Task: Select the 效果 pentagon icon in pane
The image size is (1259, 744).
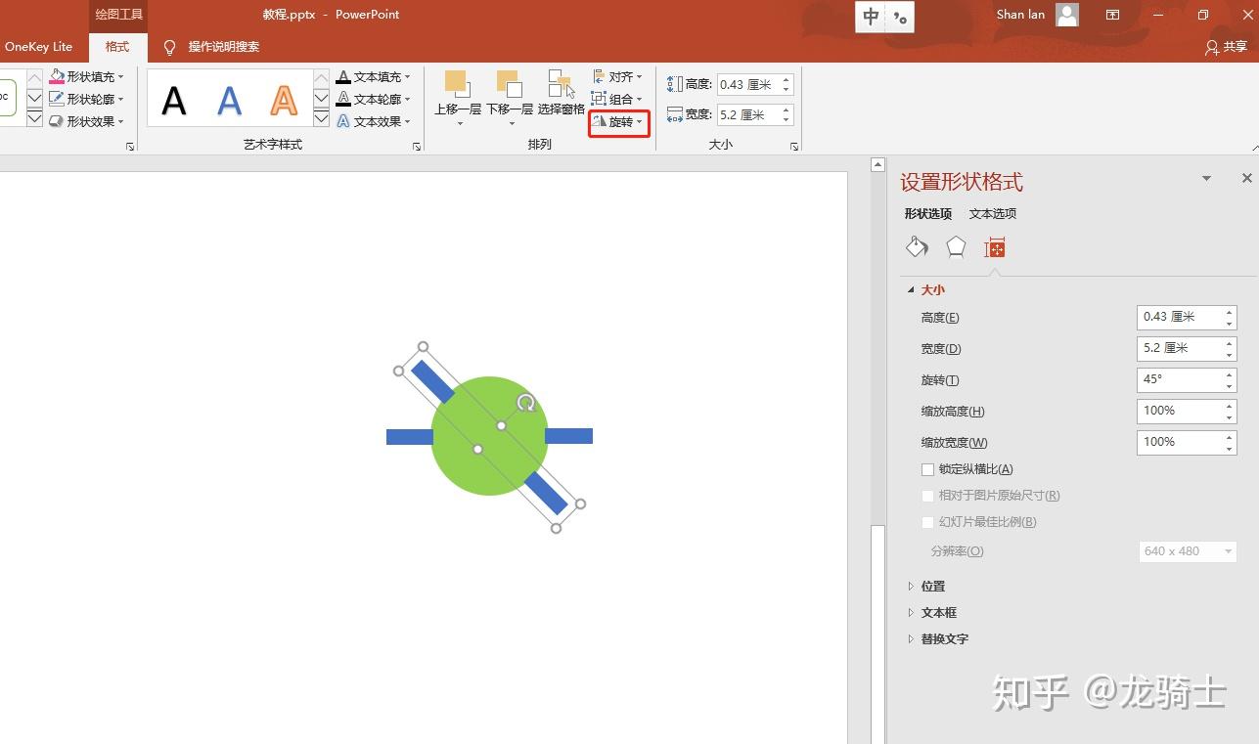Action: pyautogui.click(x=954, y=246)
